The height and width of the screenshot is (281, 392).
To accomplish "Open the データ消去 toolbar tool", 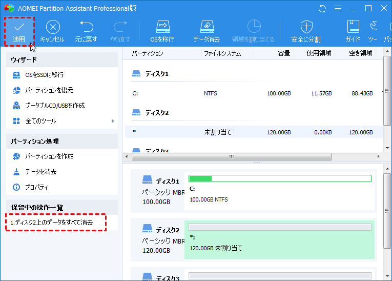I will point(207,31).
